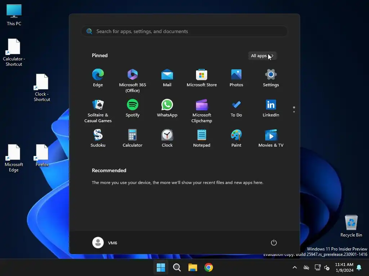Click the power button in Start menu
The width and height of the screenshot is (369, 276).
tap(274, 243)
